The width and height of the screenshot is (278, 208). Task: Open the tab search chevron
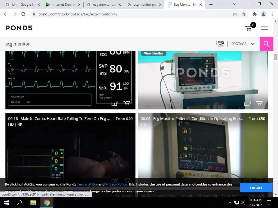[x=234, y=4]
